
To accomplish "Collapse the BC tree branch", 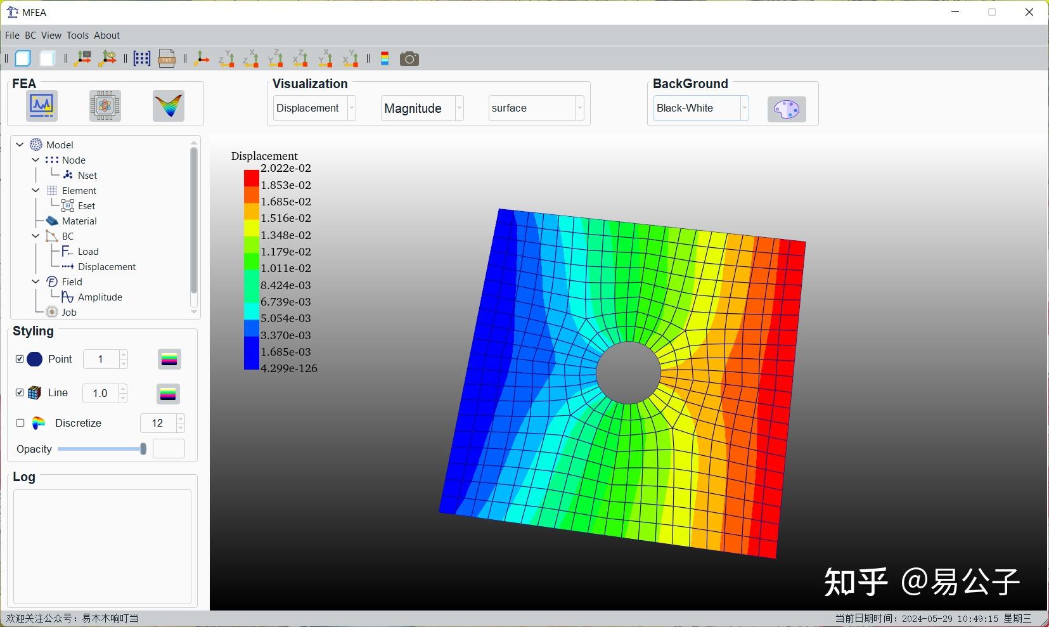I will (x=36, y=236).
